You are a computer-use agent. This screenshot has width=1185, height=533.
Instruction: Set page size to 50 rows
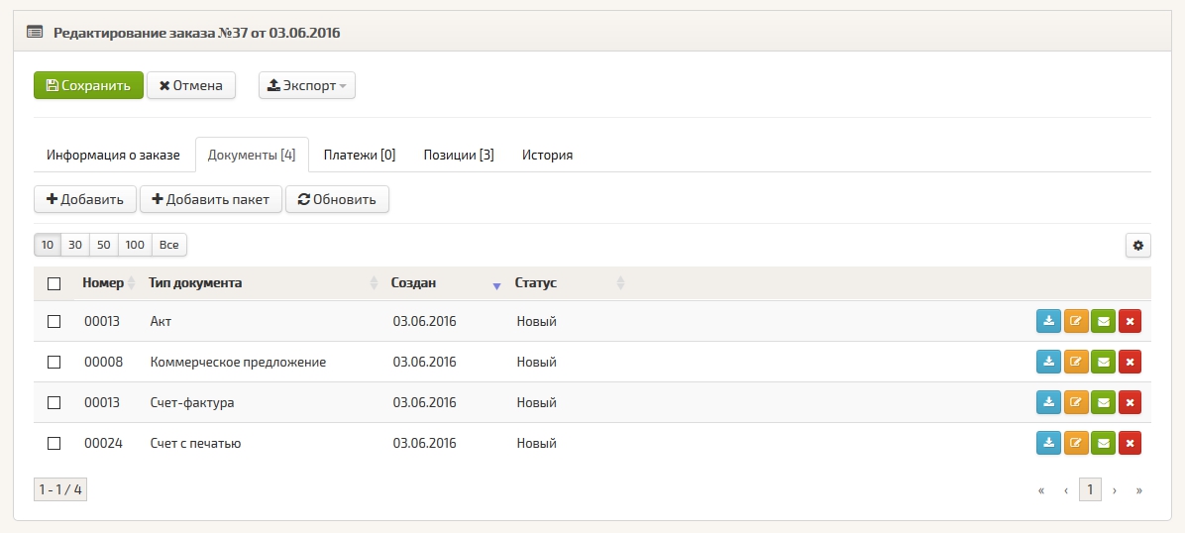tap(104, 245)
